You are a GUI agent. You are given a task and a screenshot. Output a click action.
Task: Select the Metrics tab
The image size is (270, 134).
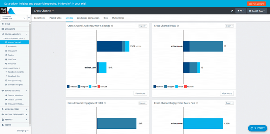[x=69, y=18]
